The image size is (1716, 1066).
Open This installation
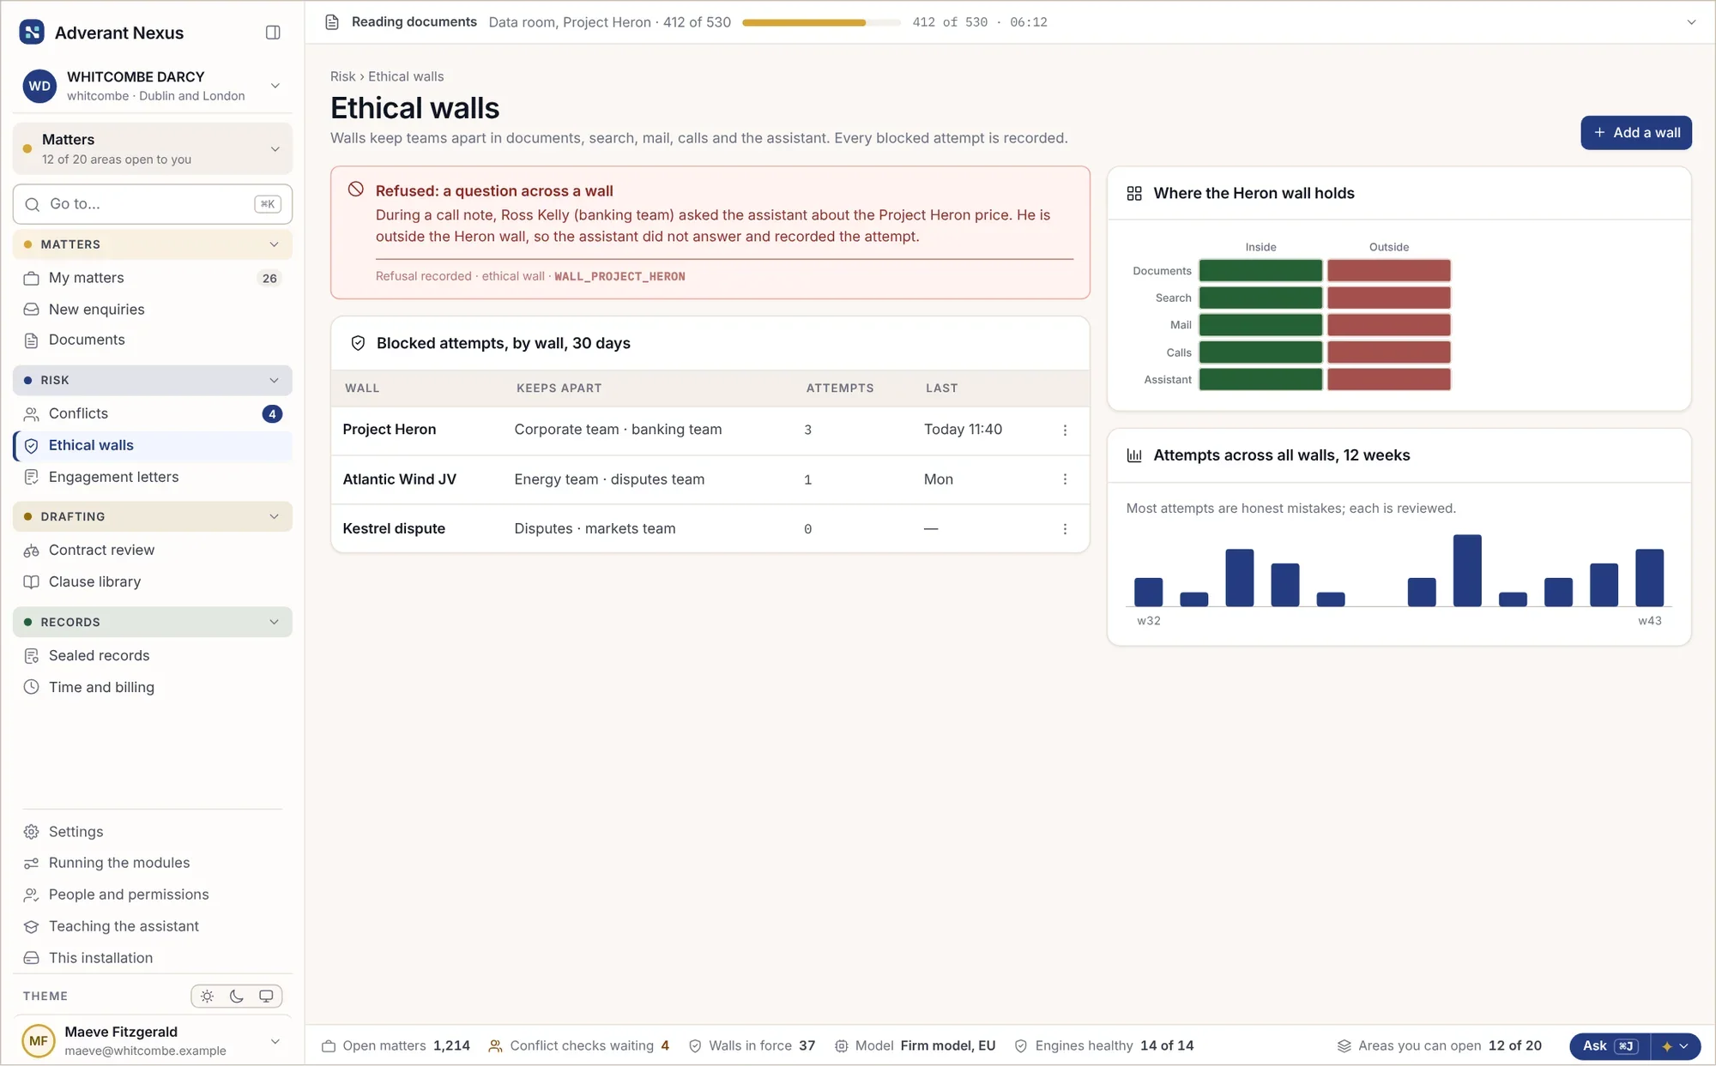click(x=153, y=958)
